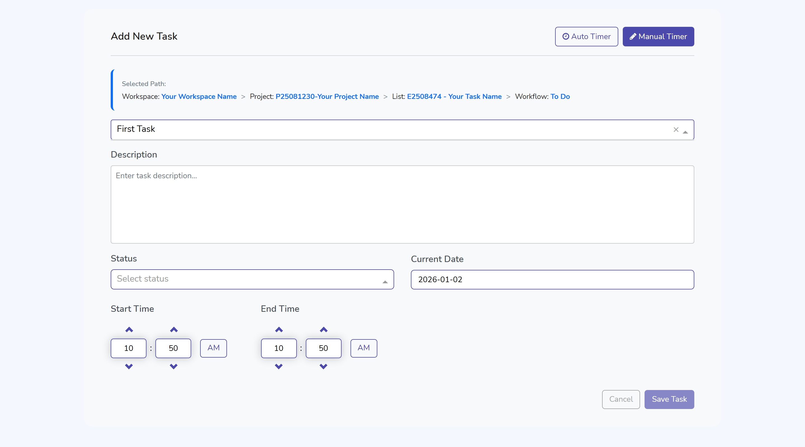Increase the Start Time hour with up chevron
This screenshot has width=805, height=447.
pos(129,330)
